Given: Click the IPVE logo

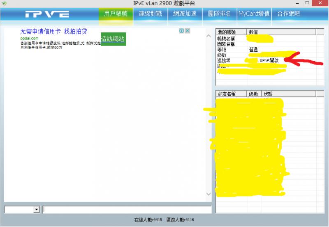Looking at the screenshot, I should [x=47, y=14].
